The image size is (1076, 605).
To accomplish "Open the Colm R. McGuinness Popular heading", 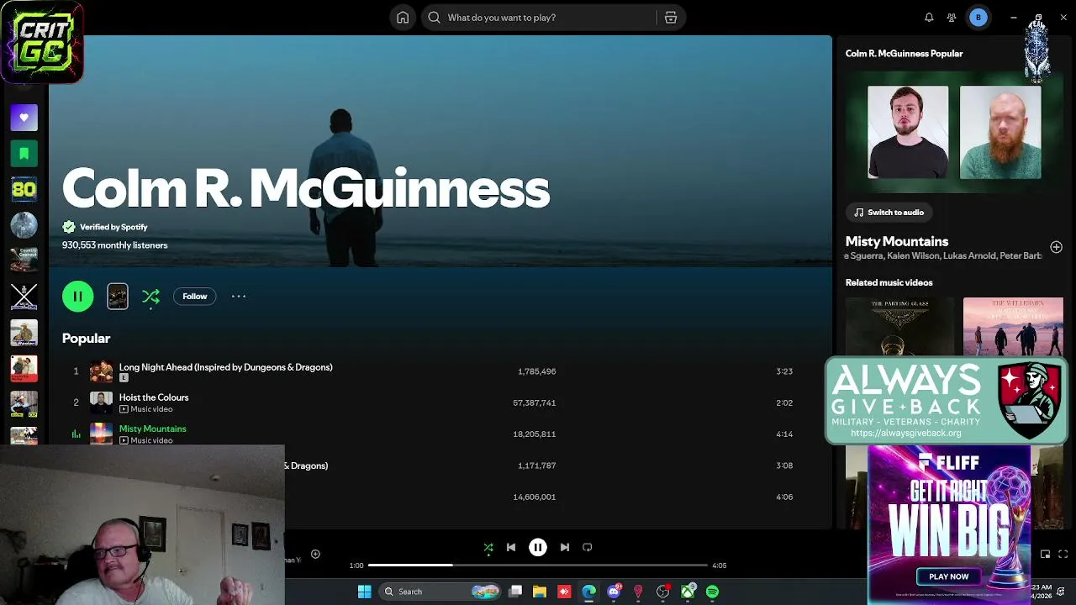I will point(905,54).
